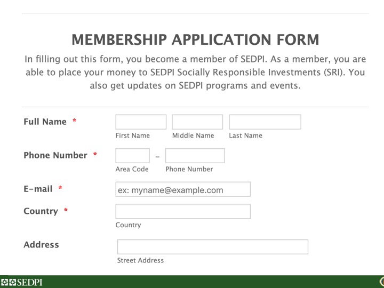Click the Membership Application Form heading
The width and height of the screenshot is (384, 288).
(x=195, y=39)
